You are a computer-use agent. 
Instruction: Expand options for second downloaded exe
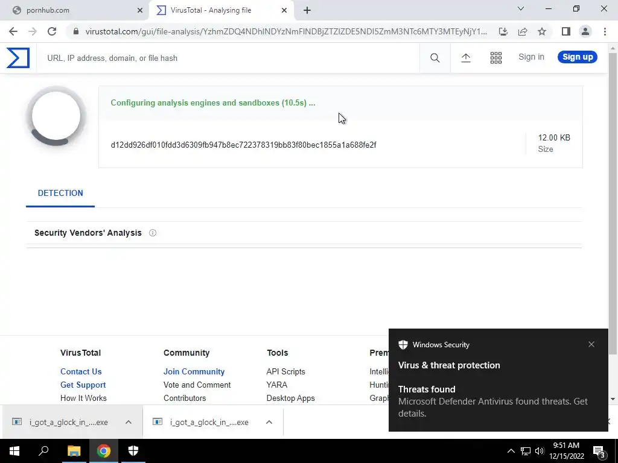click(x=269, y=422)
